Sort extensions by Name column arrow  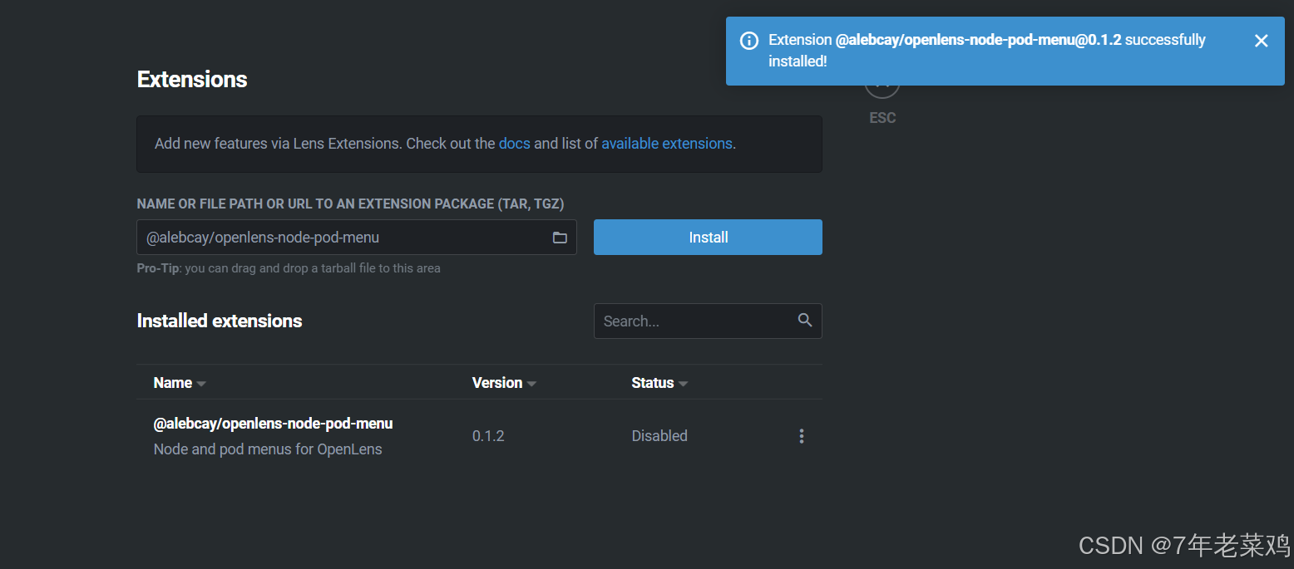[201, 384]
